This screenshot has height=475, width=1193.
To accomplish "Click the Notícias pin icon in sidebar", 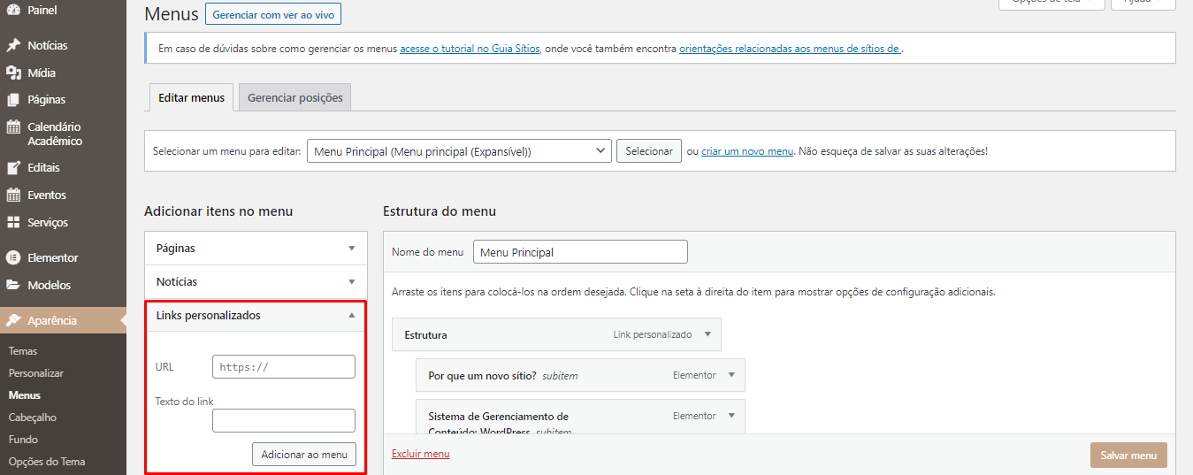I will point(13,45).
